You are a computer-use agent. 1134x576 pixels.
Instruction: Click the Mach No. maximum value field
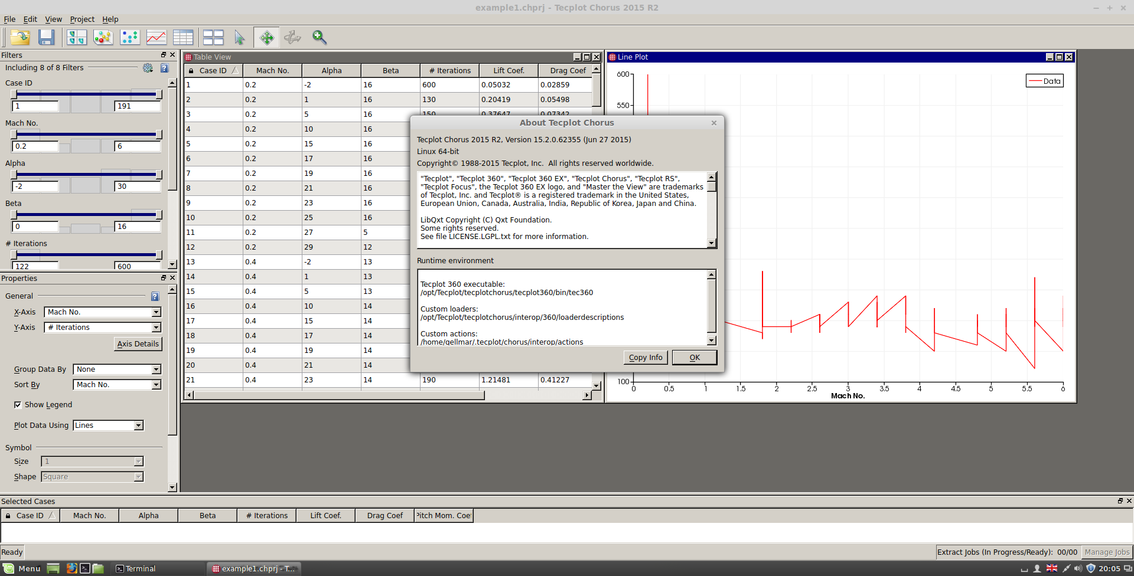[138, 146]
